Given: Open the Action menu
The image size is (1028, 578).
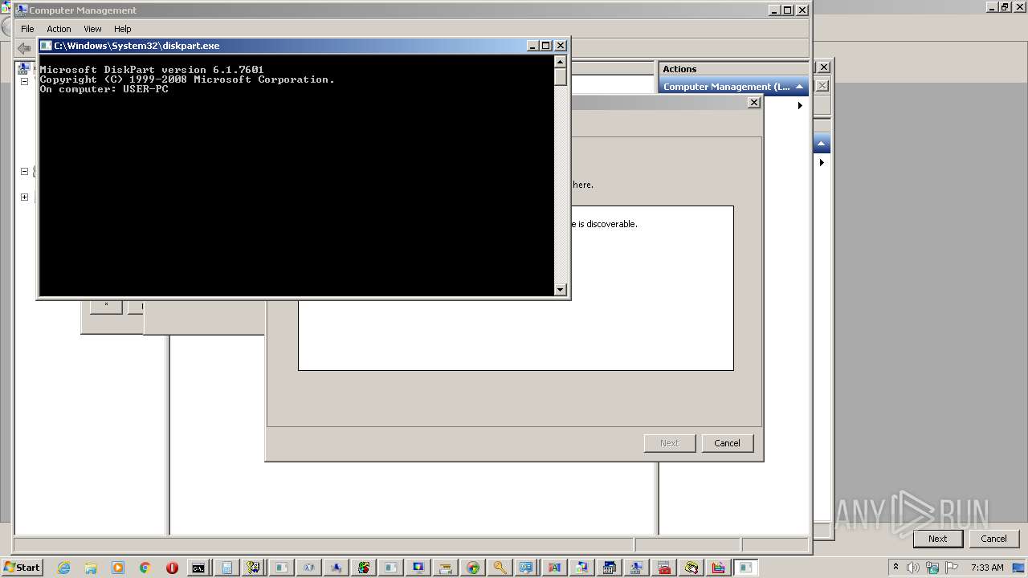Looking at the screenshot, I should pyautogui.click(x=59, y=29).
